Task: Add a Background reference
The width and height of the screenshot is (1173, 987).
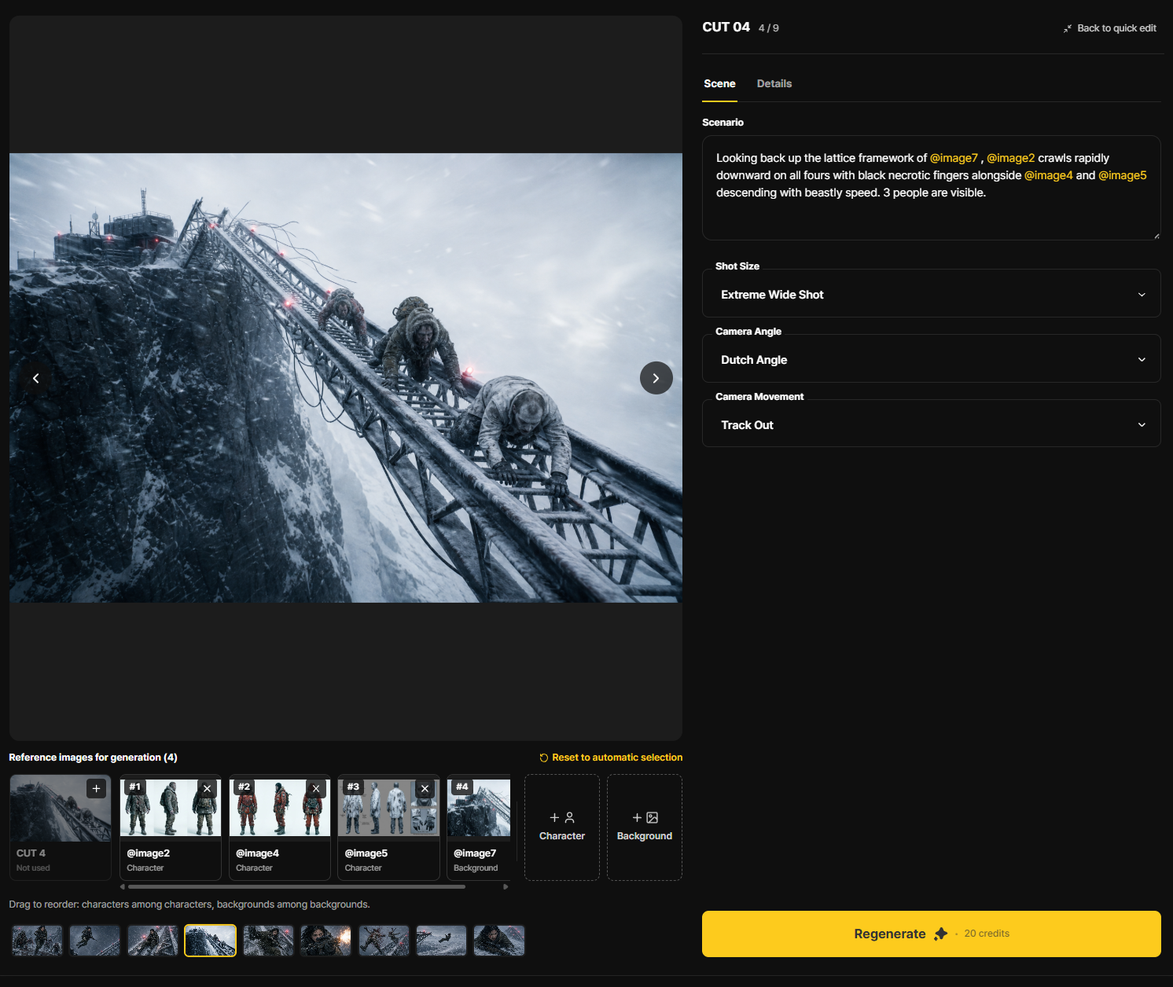Action: point(645,827)
